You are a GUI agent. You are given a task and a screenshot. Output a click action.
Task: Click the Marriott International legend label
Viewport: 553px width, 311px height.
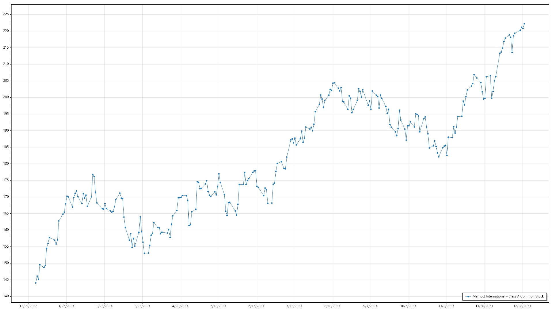(x=508, y=296)
